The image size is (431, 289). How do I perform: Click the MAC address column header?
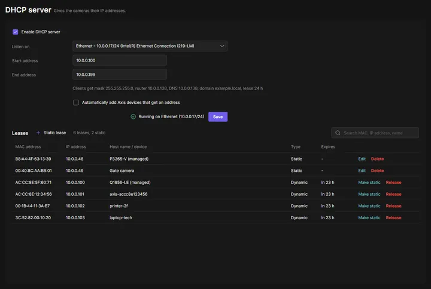click(28, 147)
